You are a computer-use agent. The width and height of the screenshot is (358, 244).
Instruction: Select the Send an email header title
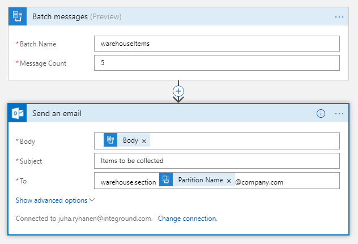click(x=57, y=113)
